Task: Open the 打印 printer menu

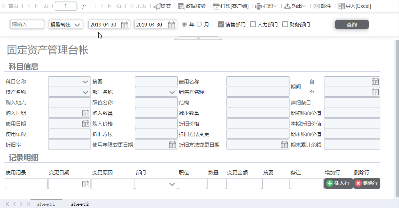Action: (266, 6)
